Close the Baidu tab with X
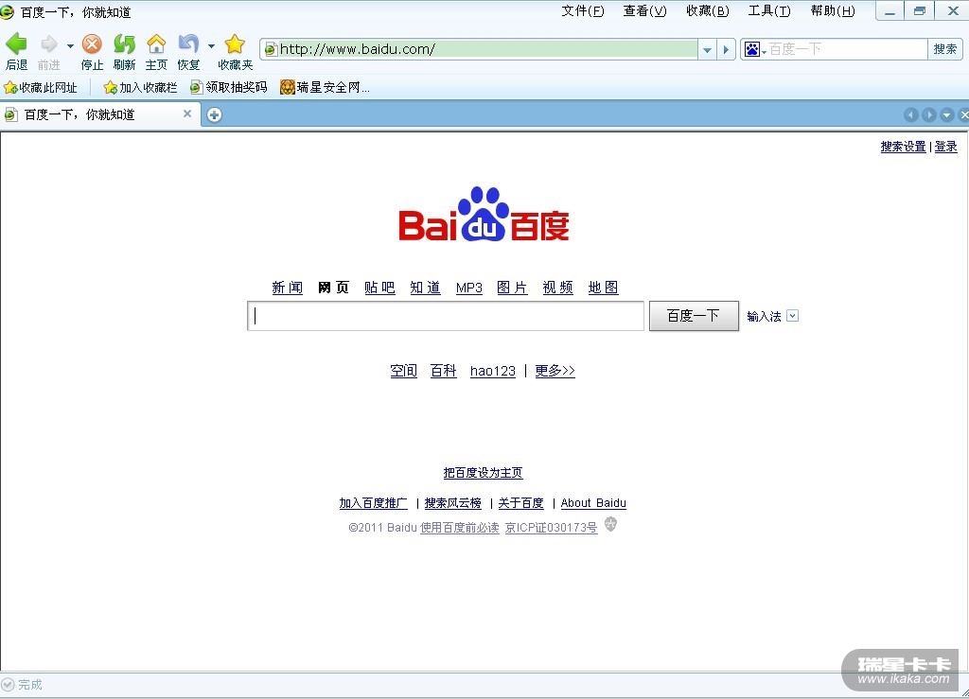 click(187, 114)
